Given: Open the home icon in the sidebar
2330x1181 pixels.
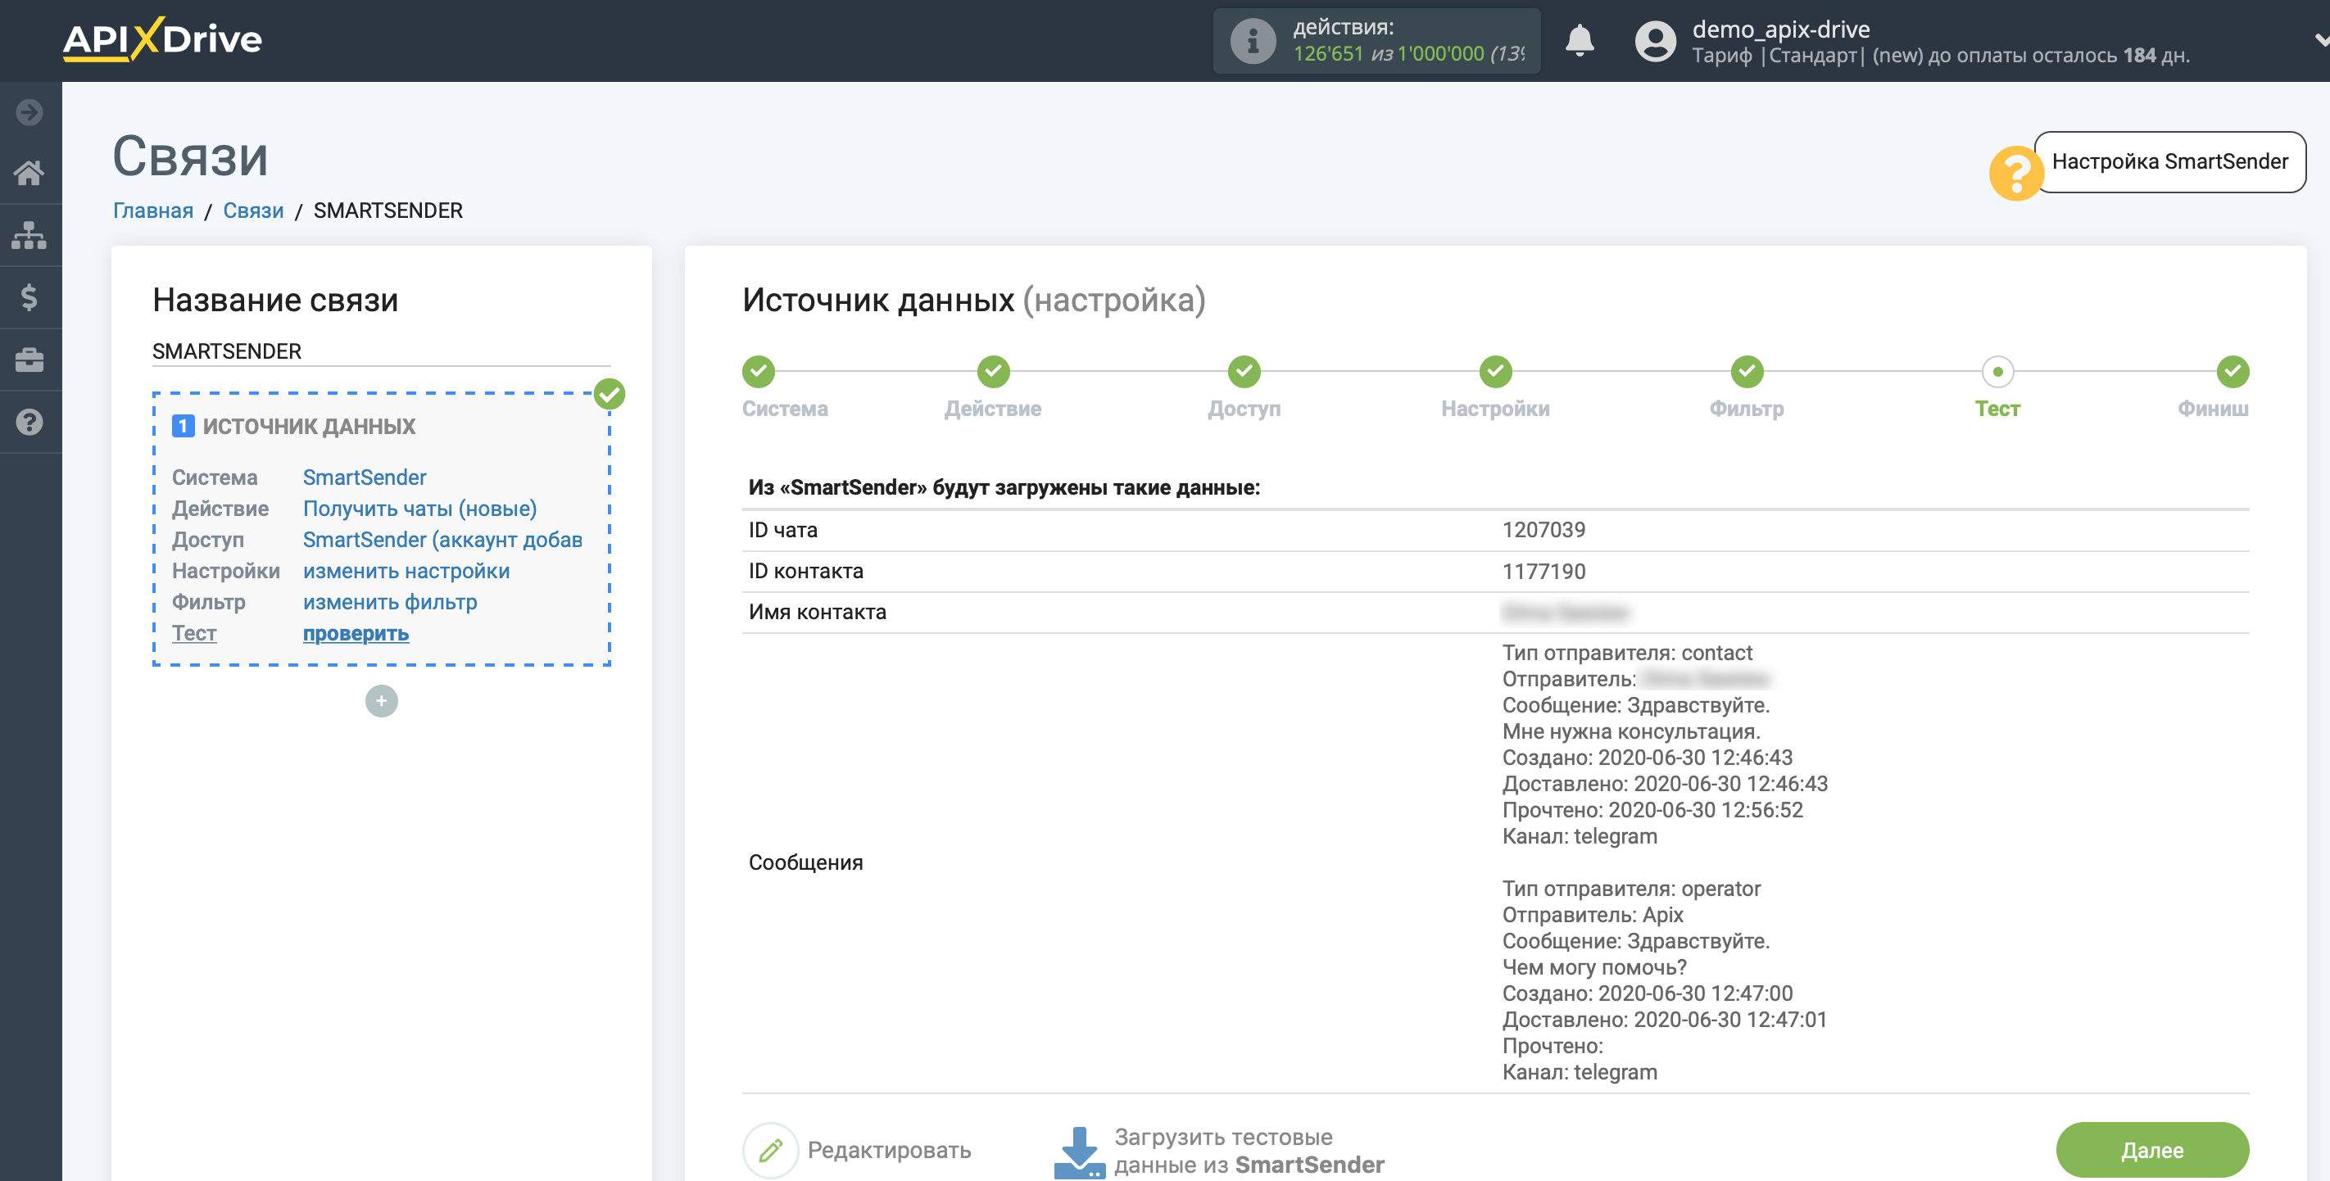Looking at the screenshot, I should [x=29, y=173].
